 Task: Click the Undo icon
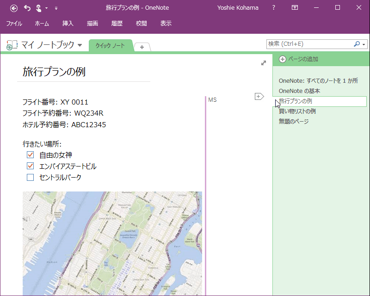coord(27,8)
